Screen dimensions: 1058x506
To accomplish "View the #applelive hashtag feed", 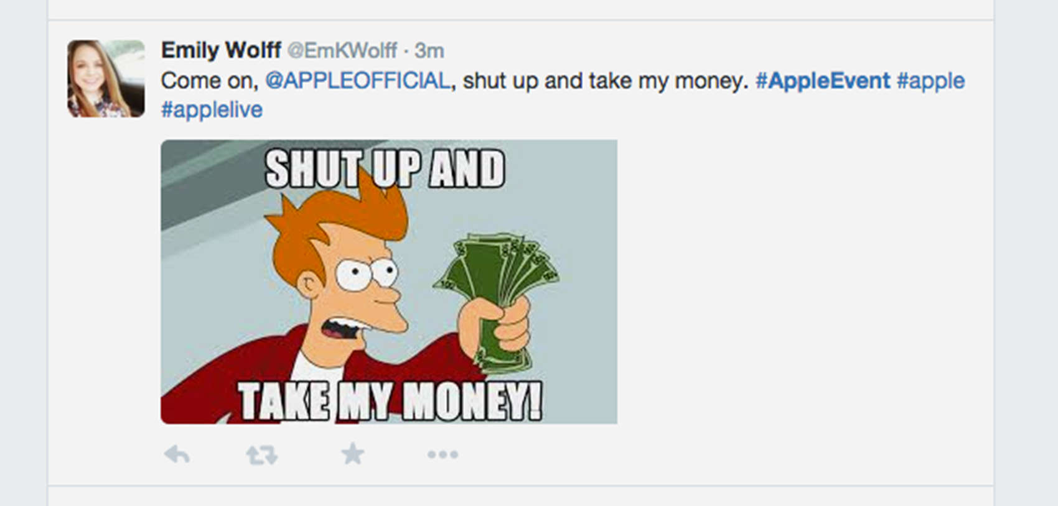I will [212, 110].
